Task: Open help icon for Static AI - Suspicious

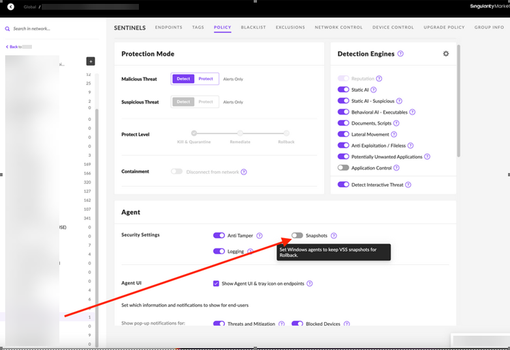Action: (x=399, y=101)
